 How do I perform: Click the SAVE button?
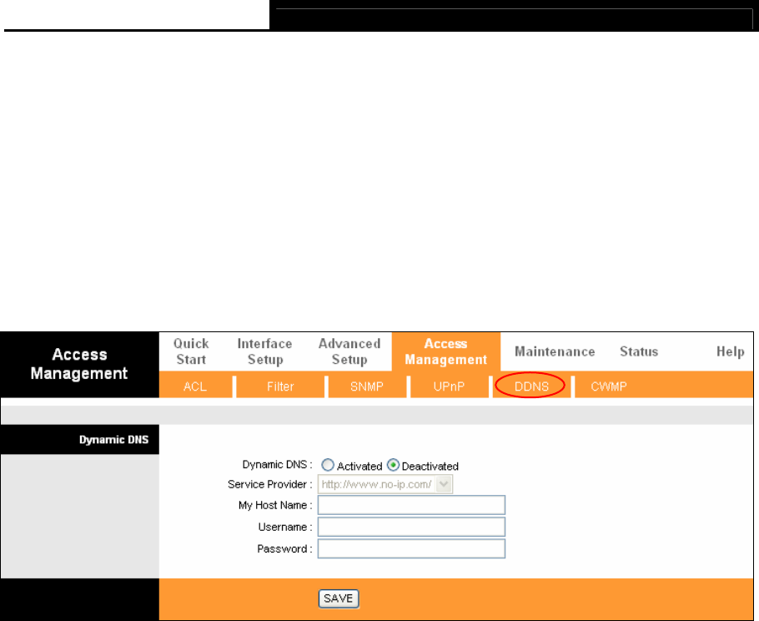[339, 598]
